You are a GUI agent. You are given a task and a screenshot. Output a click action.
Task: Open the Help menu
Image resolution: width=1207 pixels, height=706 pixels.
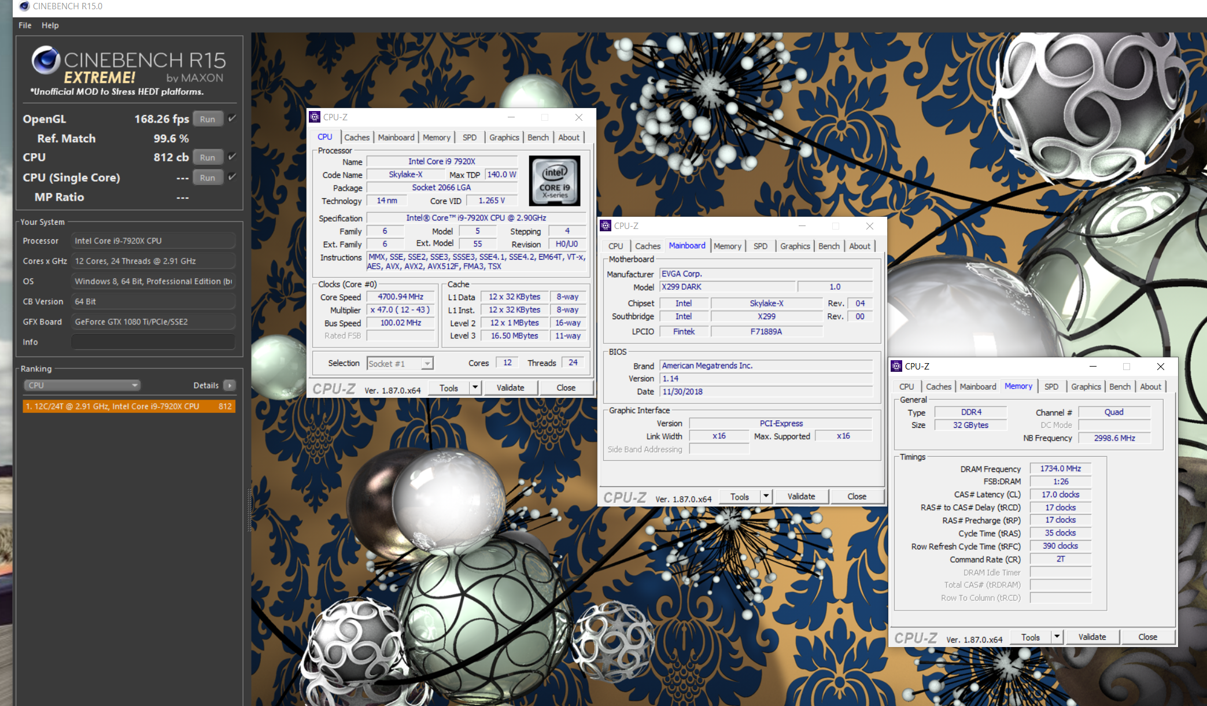[50, 25]
